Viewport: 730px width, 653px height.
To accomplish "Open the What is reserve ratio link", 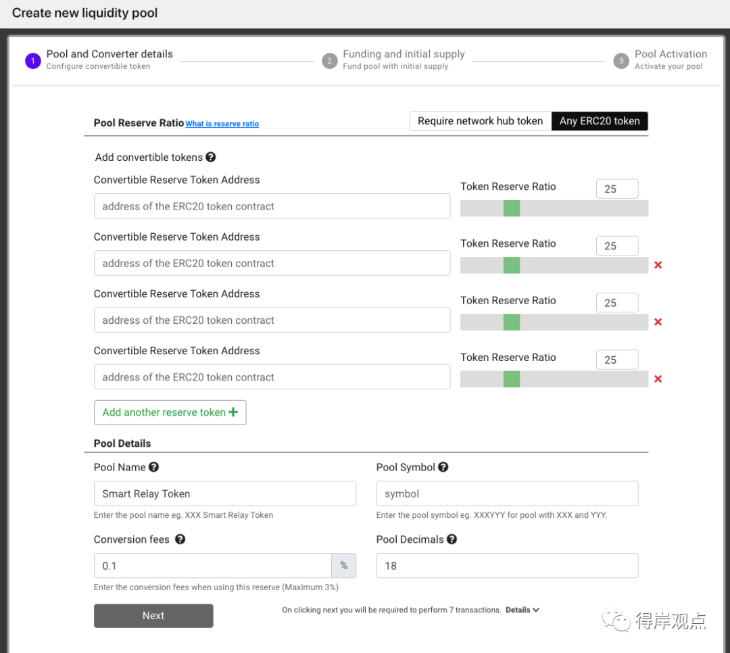I will pyautogui.click(x=222, y=124).
